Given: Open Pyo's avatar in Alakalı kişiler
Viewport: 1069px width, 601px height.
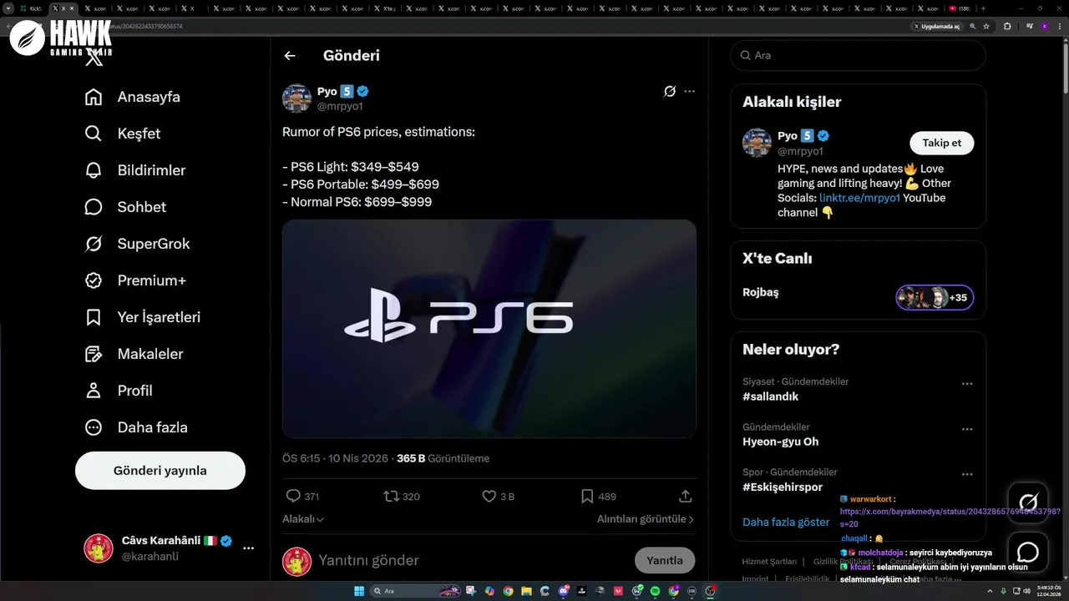Looking at the screenshot, I should tap(757, 143).
